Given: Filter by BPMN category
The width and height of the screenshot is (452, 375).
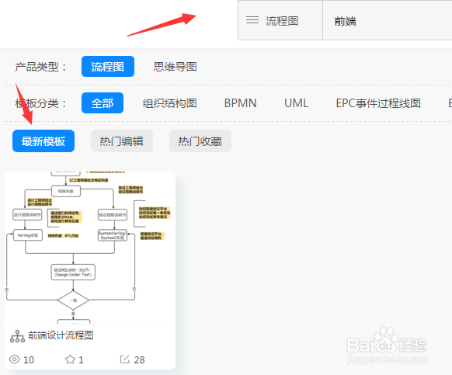Looking at the screenshot, I should tap(241, 103).
